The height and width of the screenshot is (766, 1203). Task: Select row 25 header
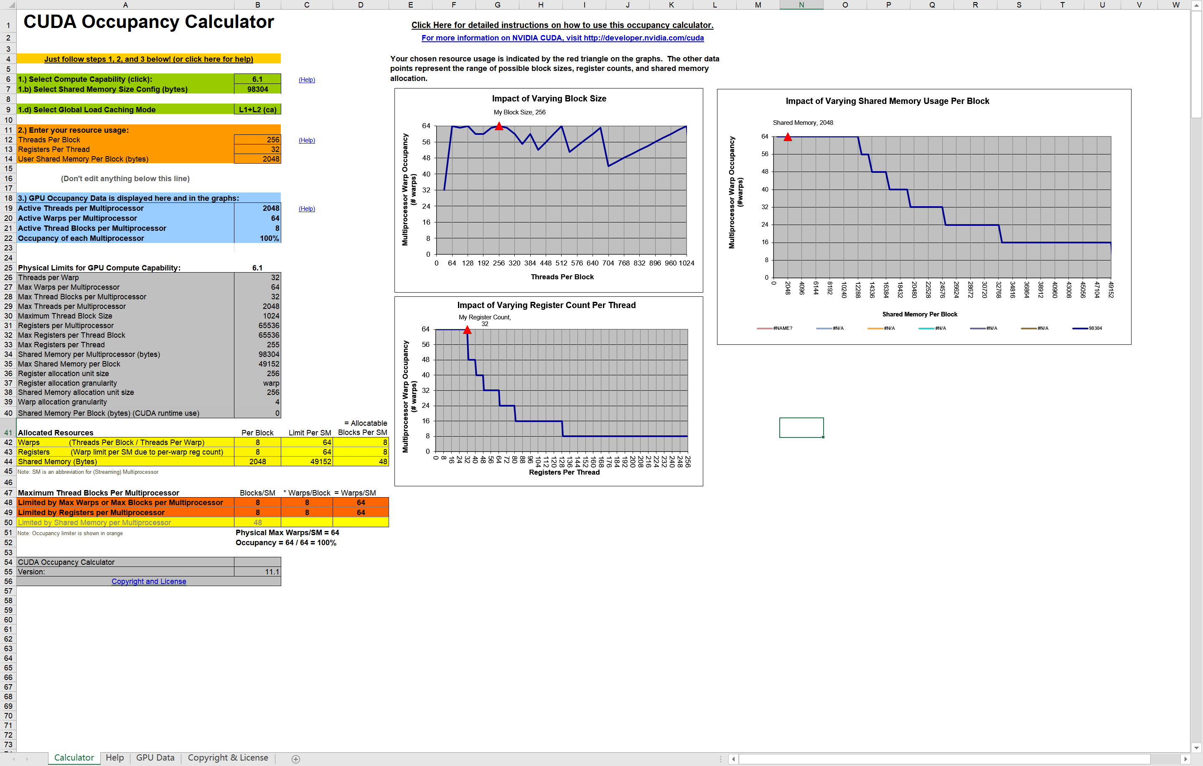[x=8, y=268]
